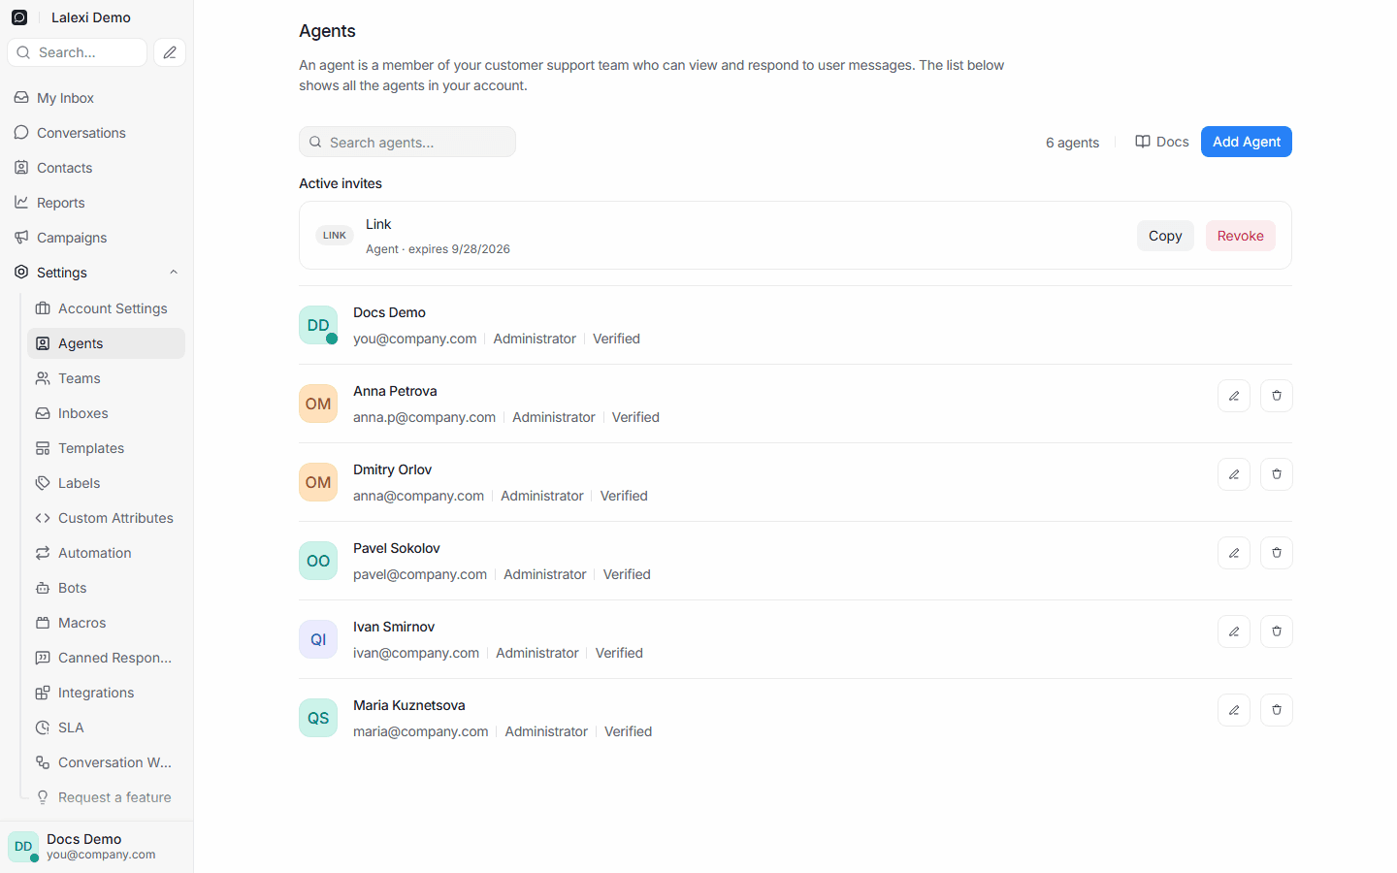The height and width of the screenshot is (873, 1397).
Task: Click Pavel Sokolov's OO avatar
Action: point(318,561)
